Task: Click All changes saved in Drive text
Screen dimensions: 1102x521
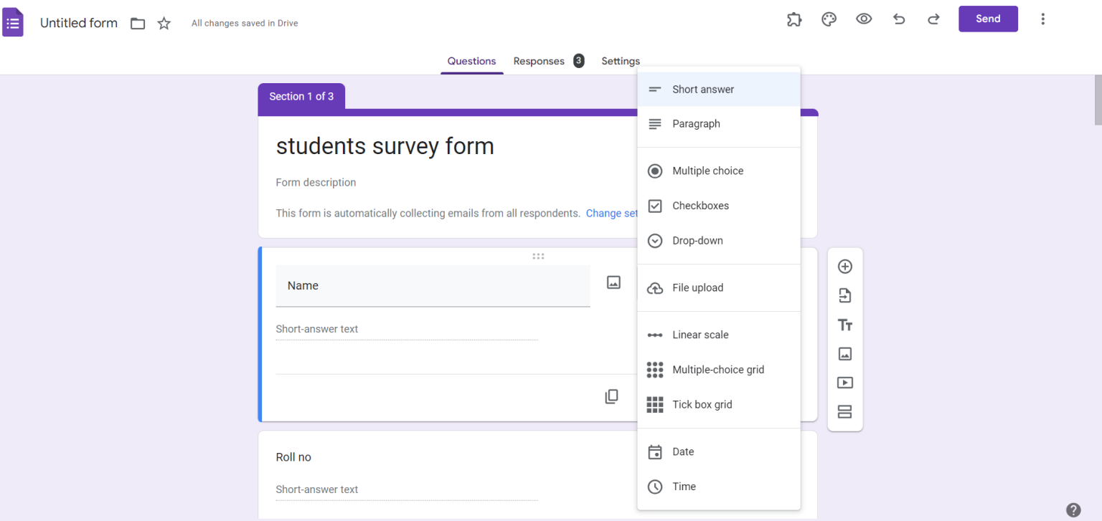Action: pyautogui.click(x=245, y=24)
